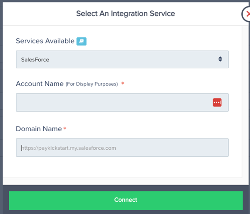Screen dimensions: 250x214
Task: Click into the Domain Name text box
Action: pos(122,147)
